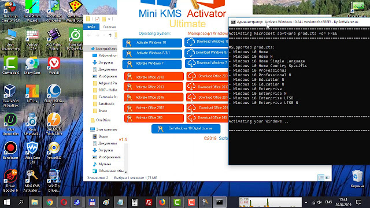This screenshot has height=208, width=370.
Task: Click Activate Windows 8/8.1 button
Action: (152, 53)
